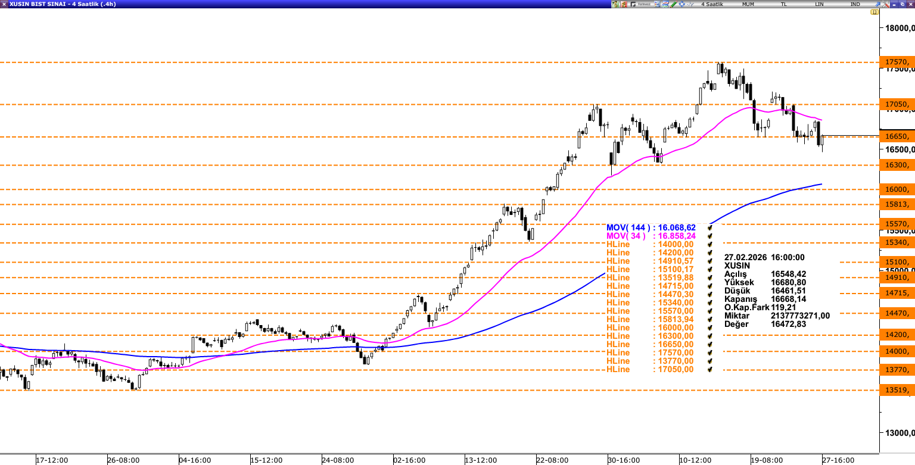Open the IND indicators menu

pos(855,4)
